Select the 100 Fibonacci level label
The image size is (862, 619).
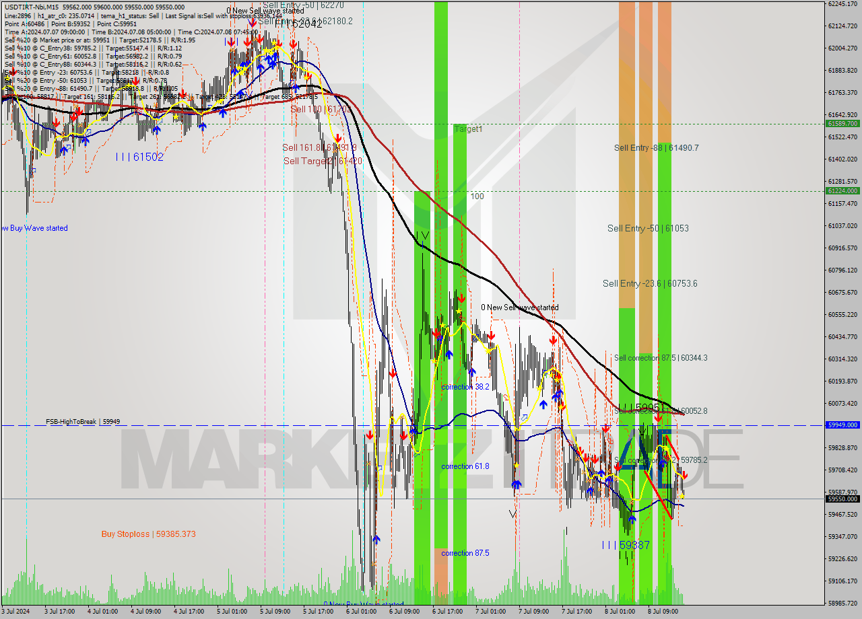[477, 196]
